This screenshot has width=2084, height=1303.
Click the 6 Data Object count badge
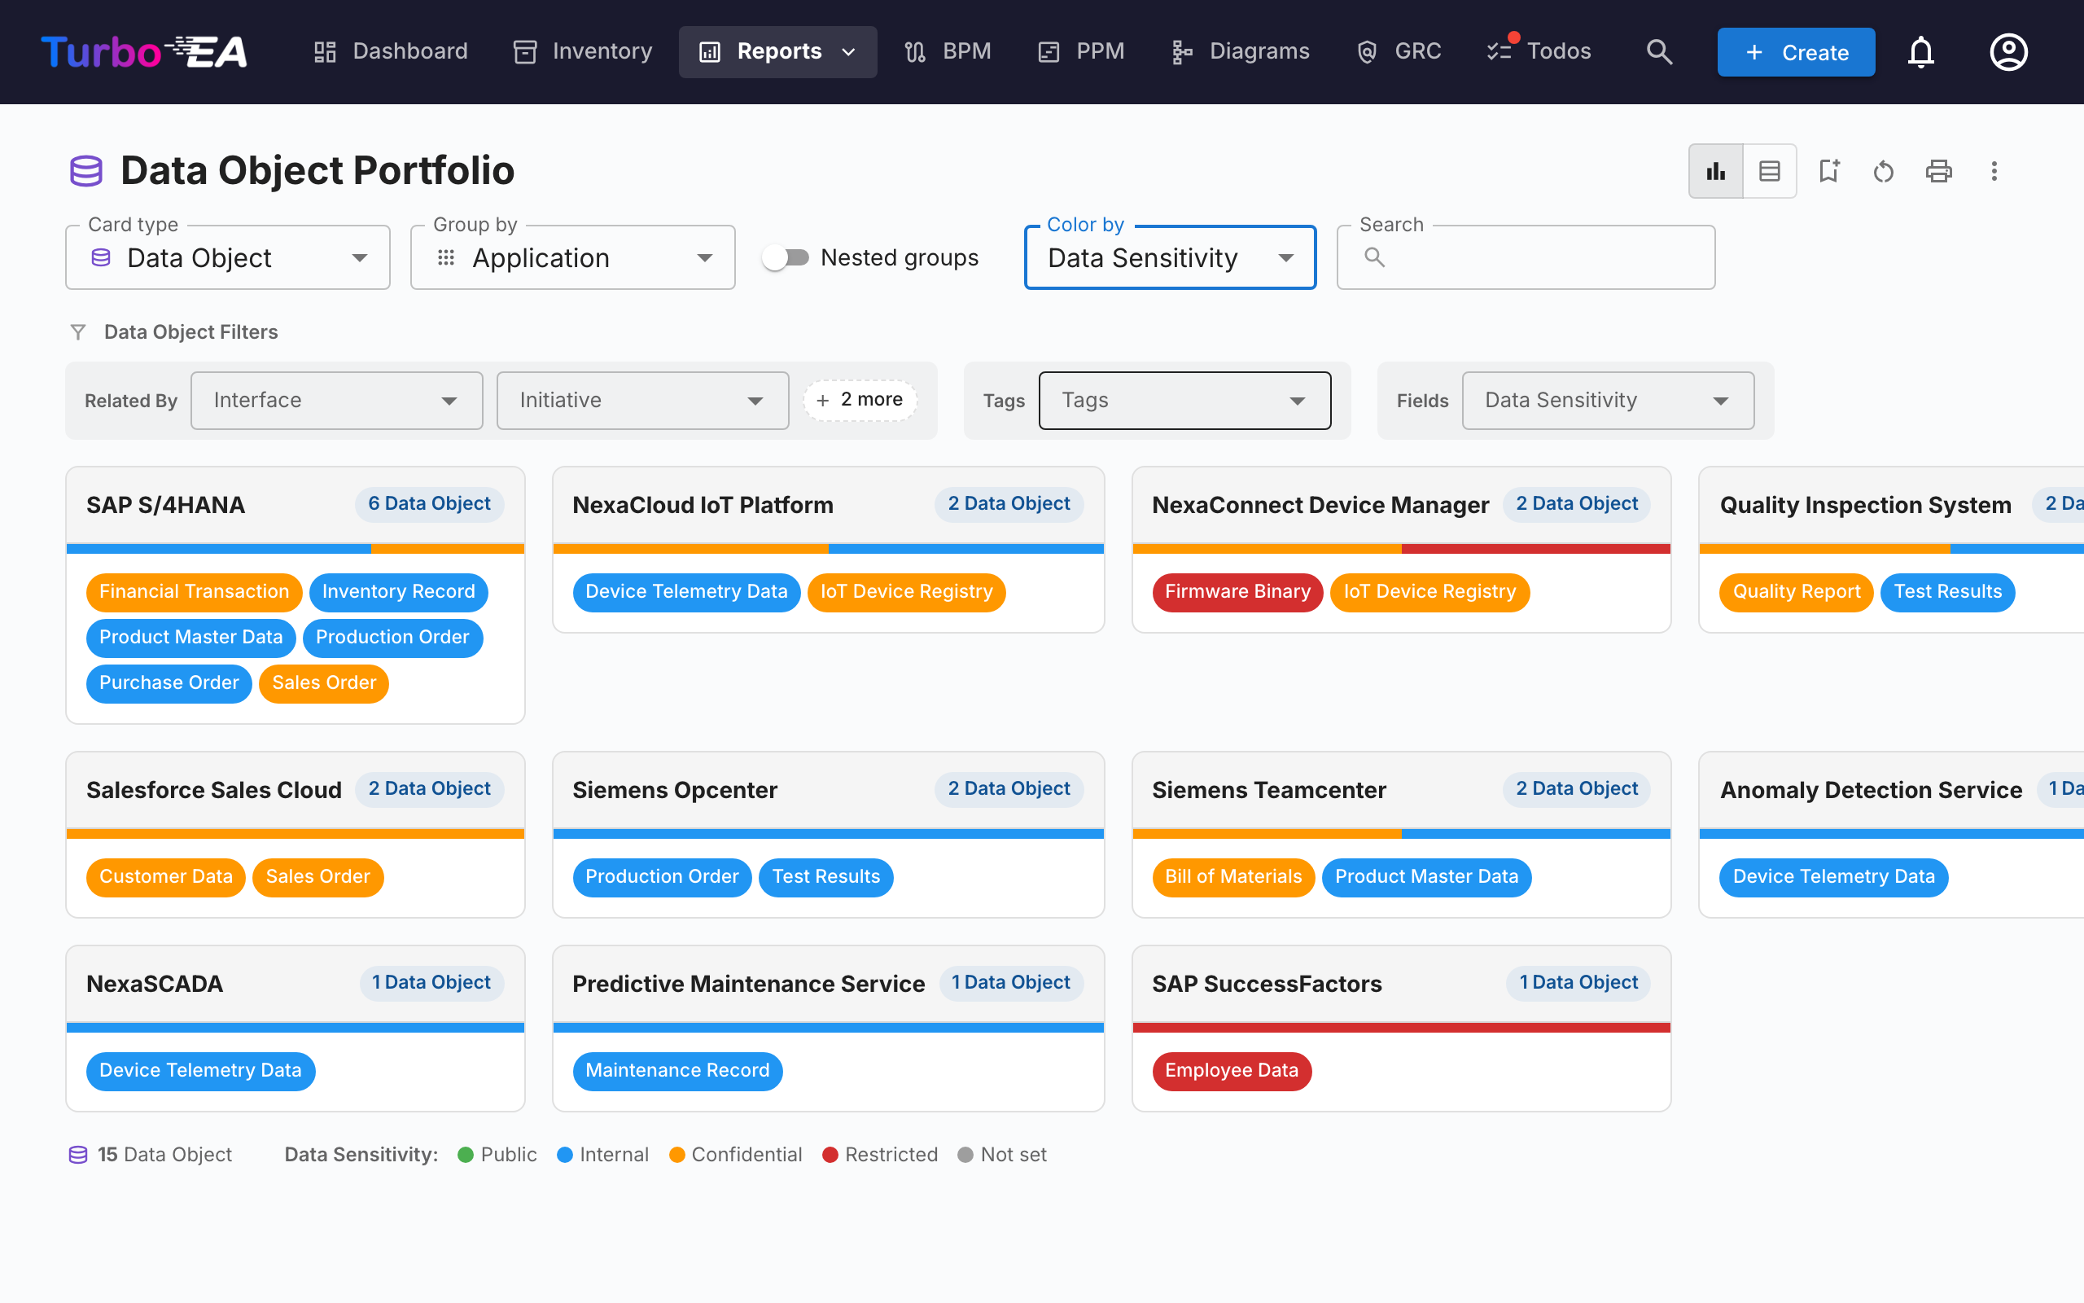tap(429, 504)
